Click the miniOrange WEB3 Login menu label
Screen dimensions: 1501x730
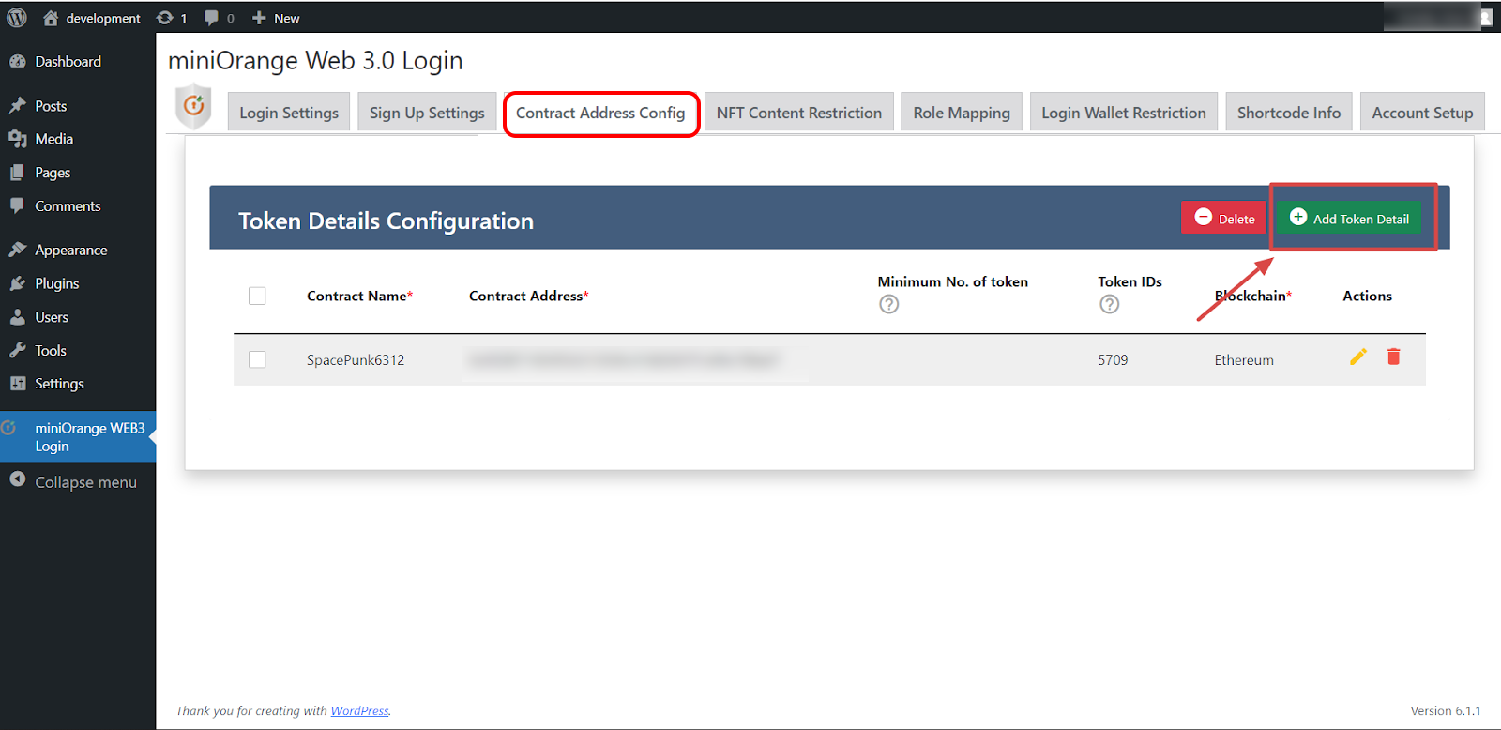[x=90, y=437]
